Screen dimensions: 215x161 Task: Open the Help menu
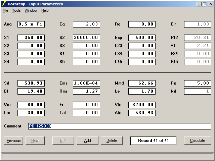45,10
